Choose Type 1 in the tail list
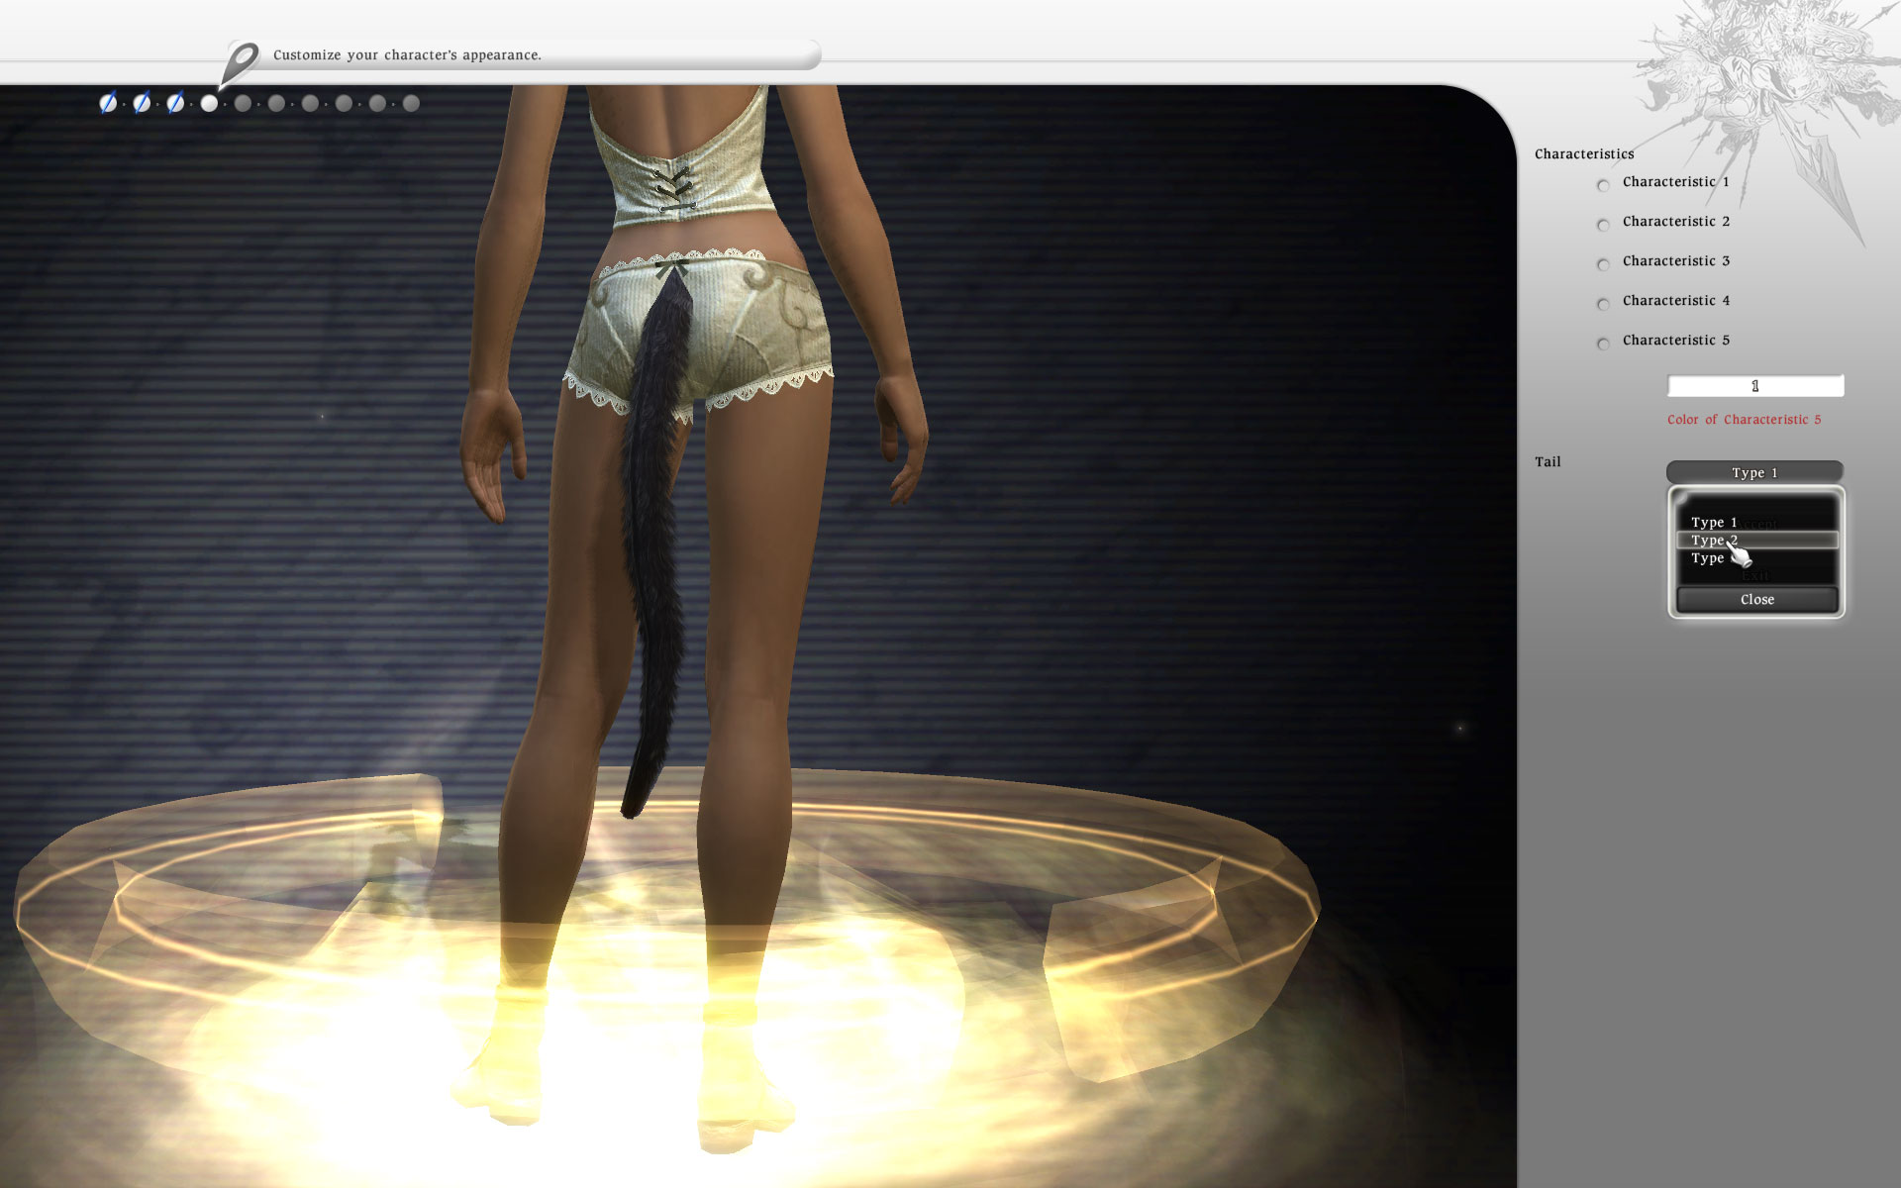Image resolution: width=1901 pixels, height=1188 pixels. point(1756,522)
